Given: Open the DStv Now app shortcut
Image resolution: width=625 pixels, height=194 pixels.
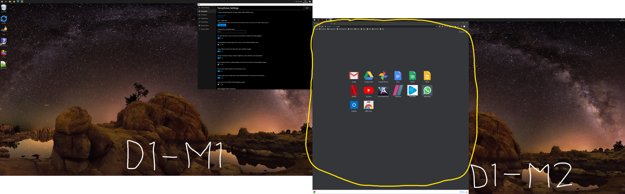Looking at the screenshot, I should click(412, 90).
